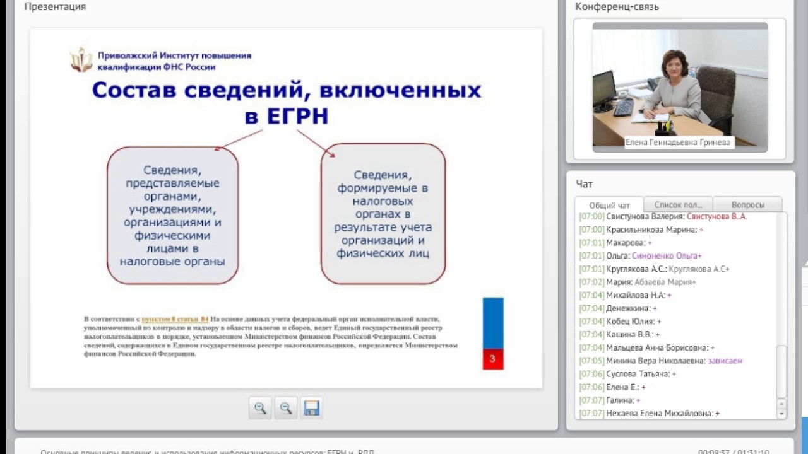Save the presentation with the floppy disk icon
The height and width of the screenshot is (454, 808).
tap(311, 408)
